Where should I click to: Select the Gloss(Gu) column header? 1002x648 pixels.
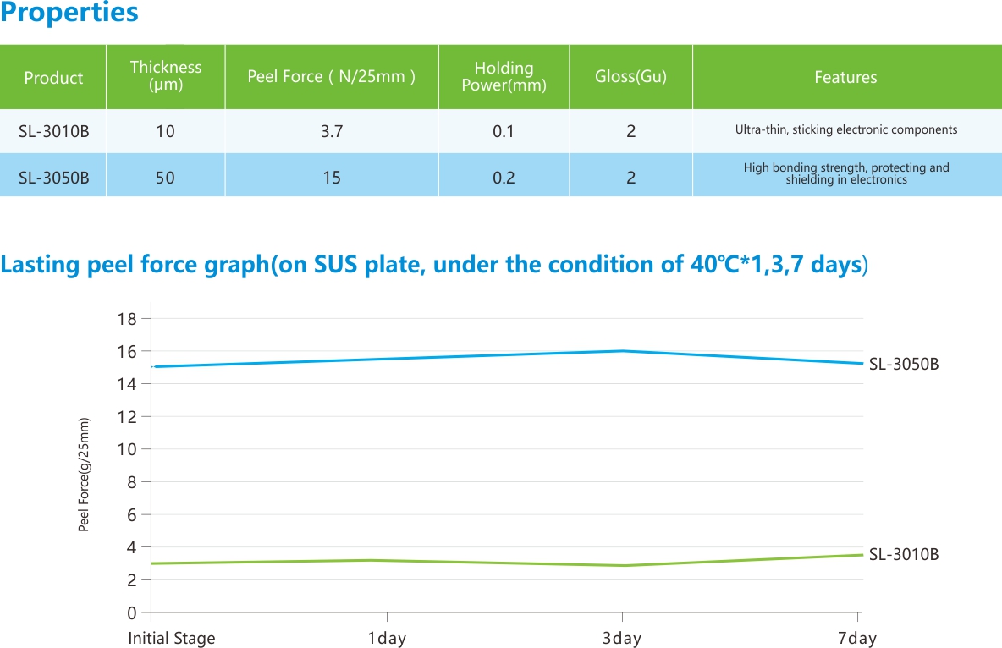[x=630, y=77]
